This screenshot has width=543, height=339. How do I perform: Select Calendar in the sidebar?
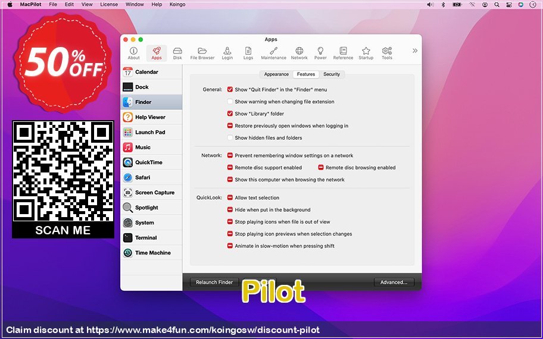[x=151, y=72]
